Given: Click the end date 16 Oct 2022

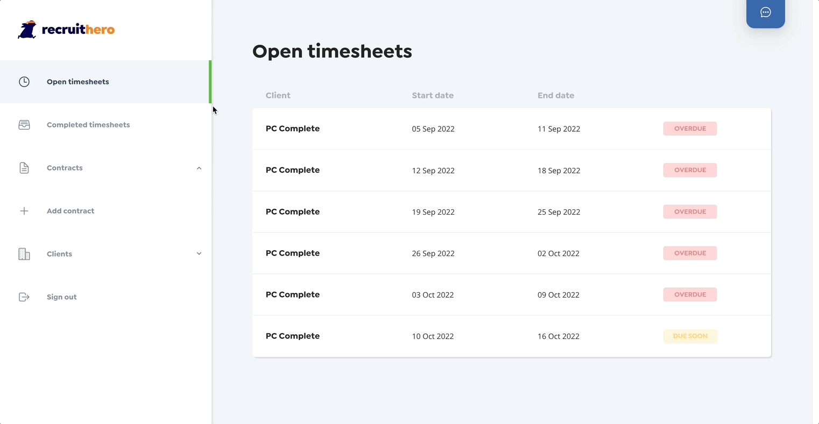Looking at the screenshot, I should [x=559, y=336].
